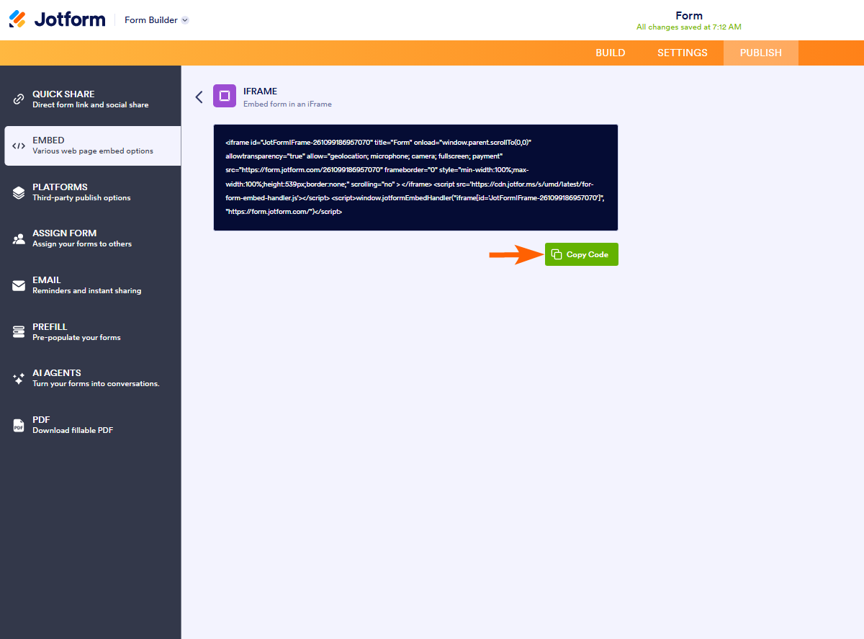This screenshot has width=864, height=639.
Task: Click the IFRAME heading text
Action: [x=260, y=91]
